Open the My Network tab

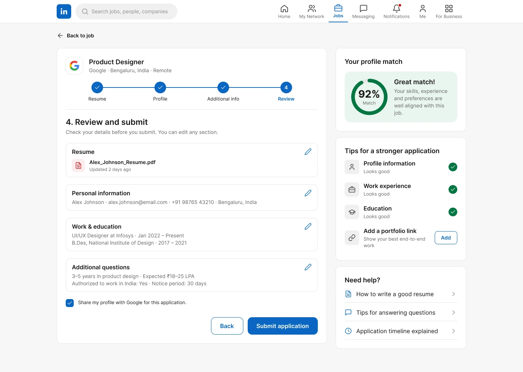pyautogui.click(x=312, y=12)
